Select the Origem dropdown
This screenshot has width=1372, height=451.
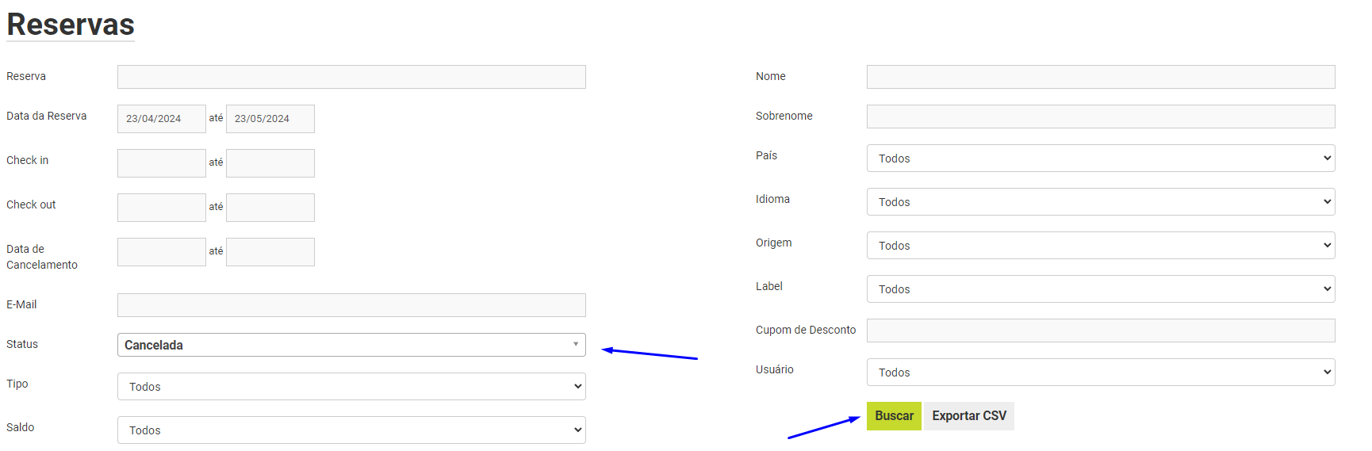(x=1101, y=245)
